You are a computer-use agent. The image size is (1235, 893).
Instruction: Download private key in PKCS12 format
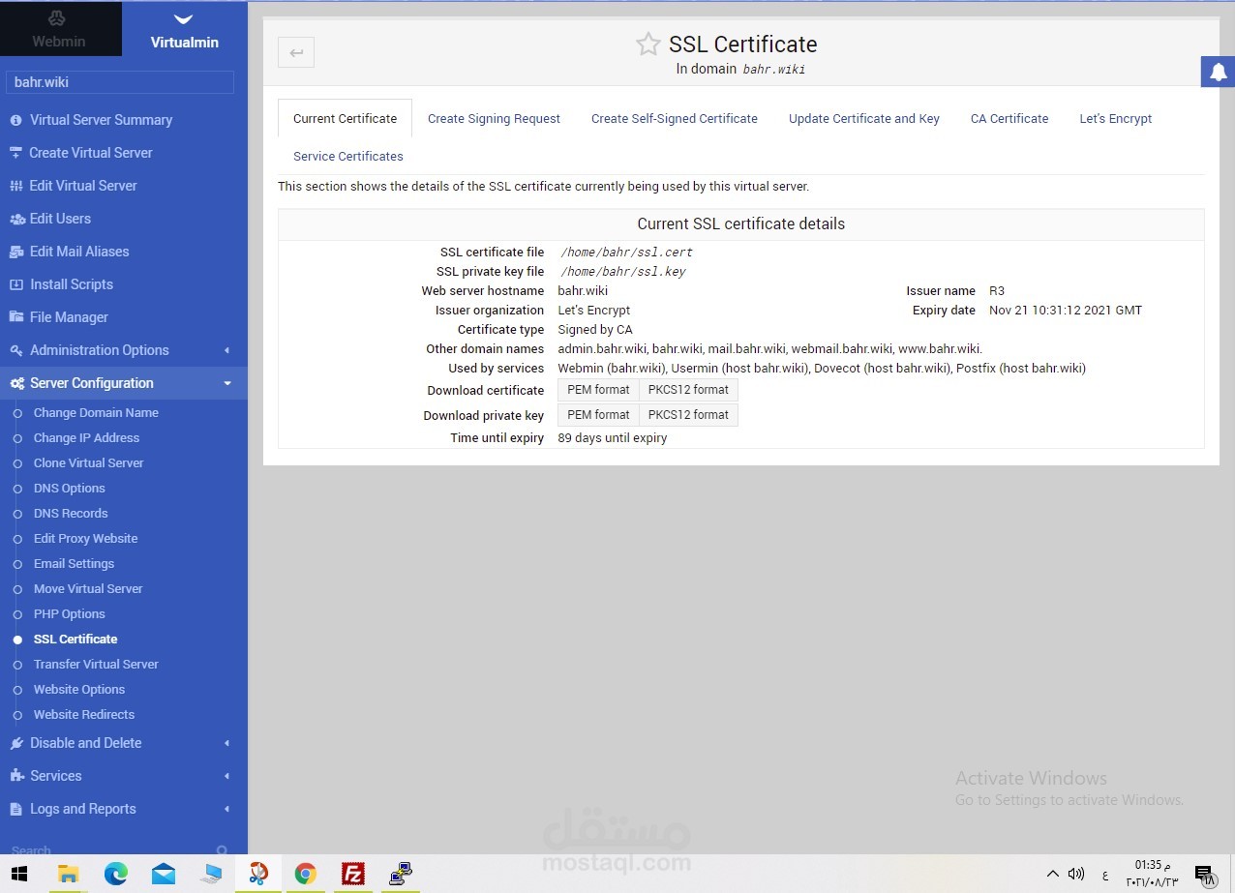pos(688,415)
